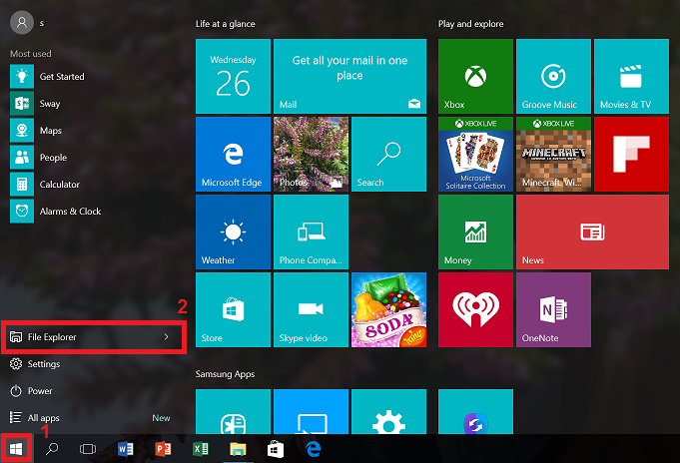This screenshot has height=463, width=680.
Task: Launch the iHeartRadio tile
Action: point(475,309)
